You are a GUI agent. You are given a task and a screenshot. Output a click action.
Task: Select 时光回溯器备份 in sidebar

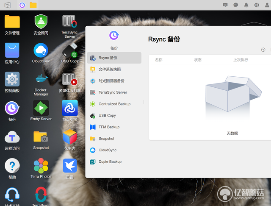(114, 81)
